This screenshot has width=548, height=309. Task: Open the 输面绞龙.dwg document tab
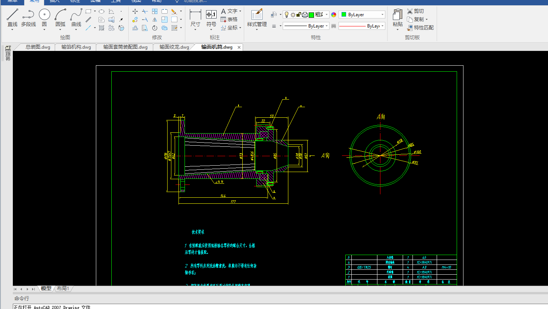pos(174,47)
